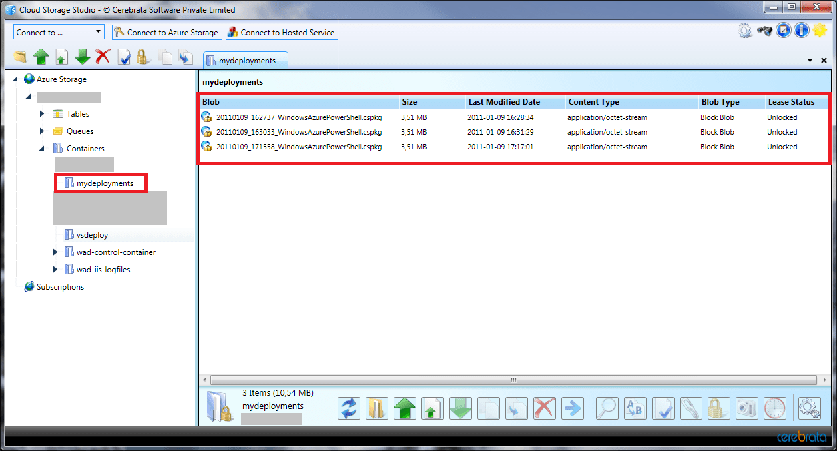Click the horizontal scrollbar right arrow
This screenshot has width=837, height=451.
[x=824, y=380]
